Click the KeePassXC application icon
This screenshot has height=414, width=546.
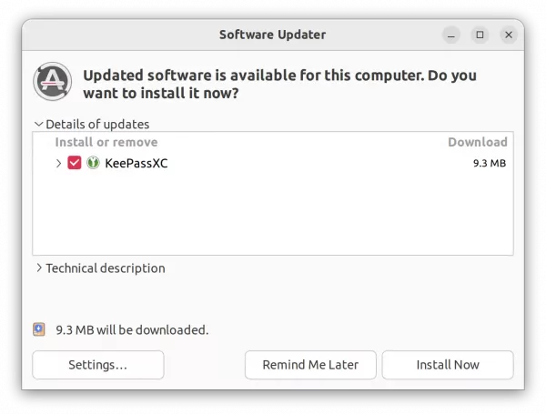pos(93,163)
